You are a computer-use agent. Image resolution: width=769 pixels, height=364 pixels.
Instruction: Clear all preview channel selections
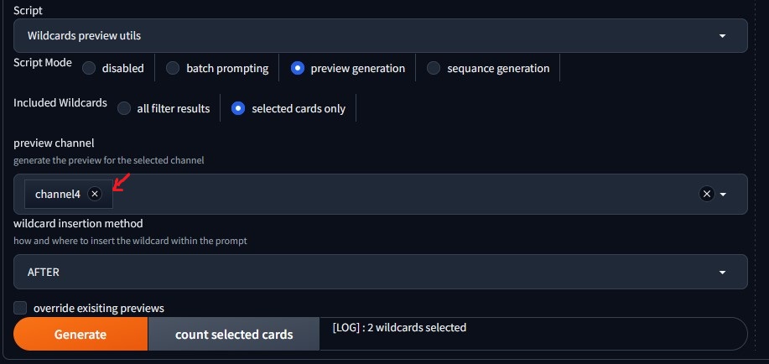coord(707,194)
